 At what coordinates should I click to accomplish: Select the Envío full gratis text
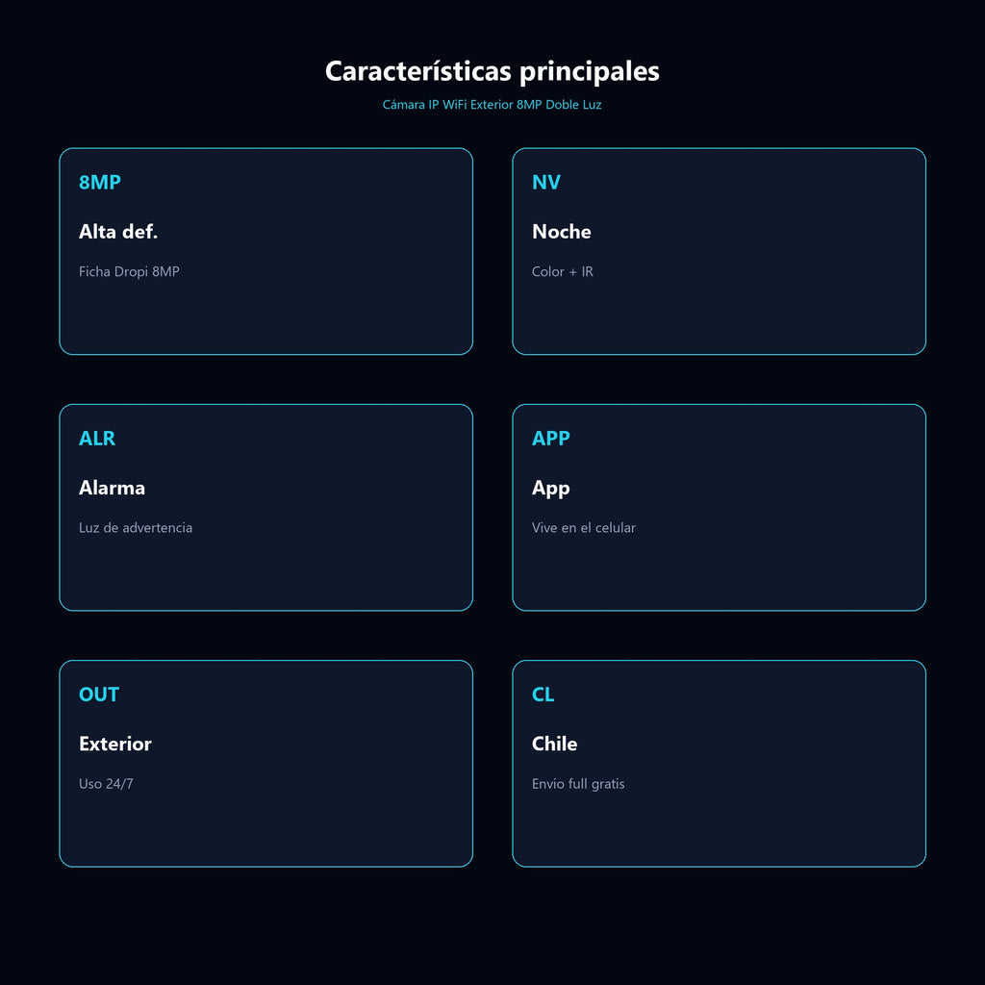578,784
